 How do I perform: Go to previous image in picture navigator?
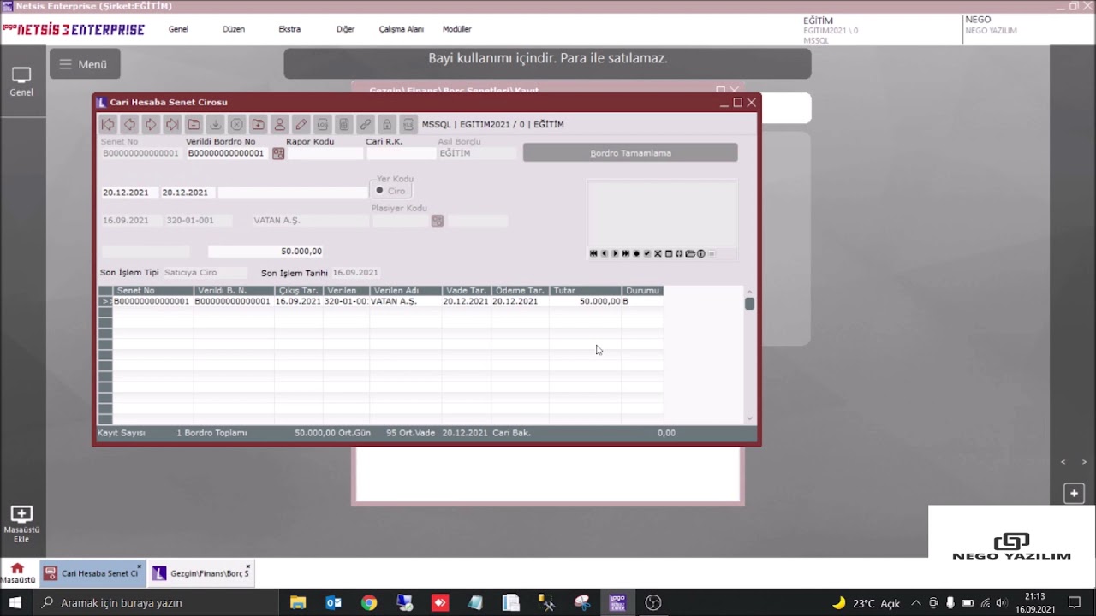coord(605,253)
